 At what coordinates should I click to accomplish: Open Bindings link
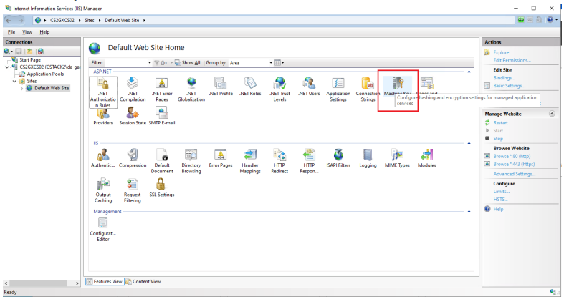click(504, 78)
